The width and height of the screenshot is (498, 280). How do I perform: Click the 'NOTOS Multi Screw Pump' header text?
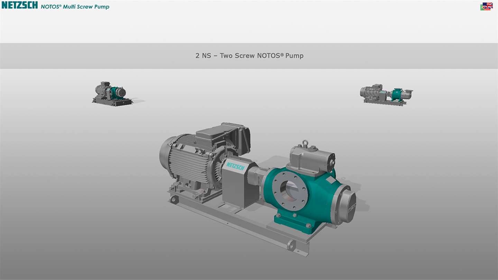[75, 7]
